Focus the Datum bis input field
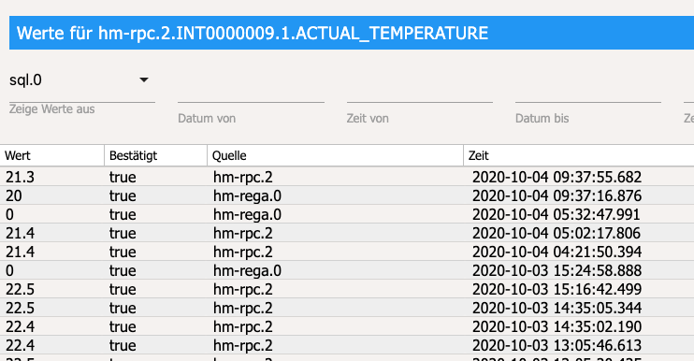 [588, 93]
